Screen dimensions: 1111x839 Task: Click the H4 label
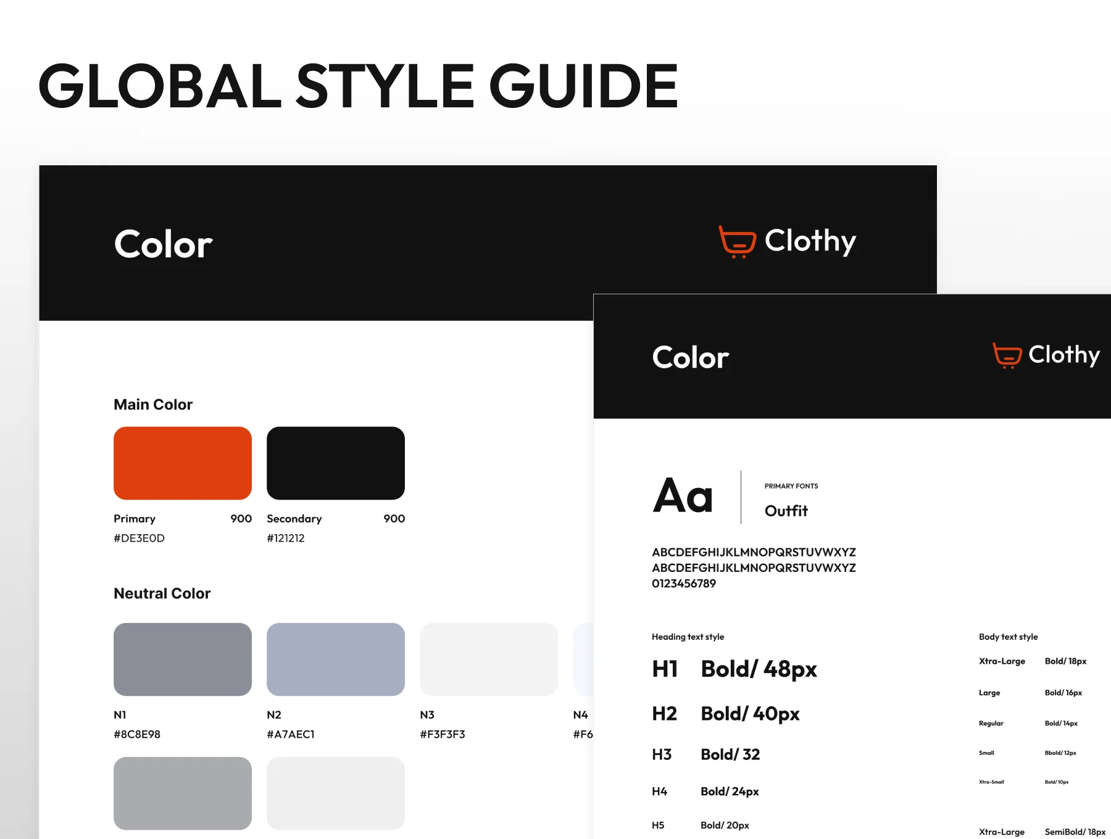[x=660, y=791]
